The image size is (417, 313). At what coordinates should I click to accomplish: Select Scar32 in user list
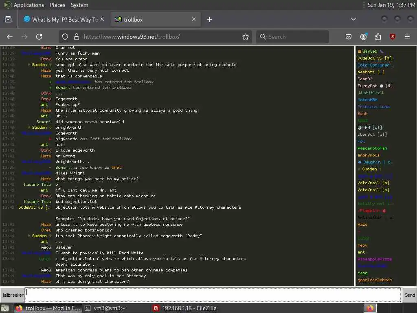coord(365,79)
